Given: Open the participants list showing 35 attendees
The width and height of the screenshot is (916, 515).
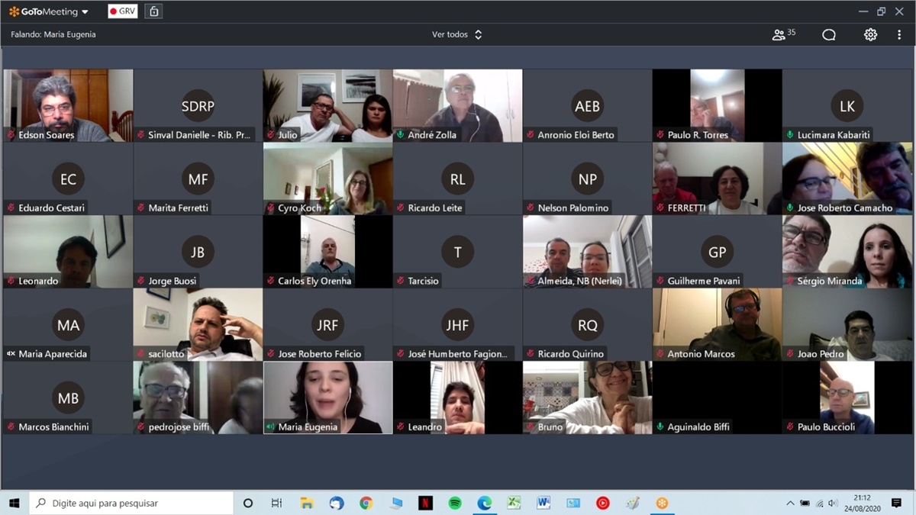Looking at the screenshot, I should coord(783,34).
